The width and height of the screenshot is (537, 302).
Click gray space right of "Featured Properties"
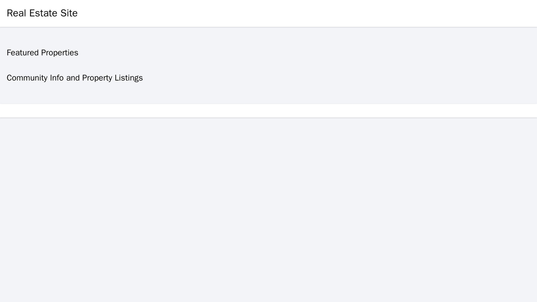coord(297,53)
